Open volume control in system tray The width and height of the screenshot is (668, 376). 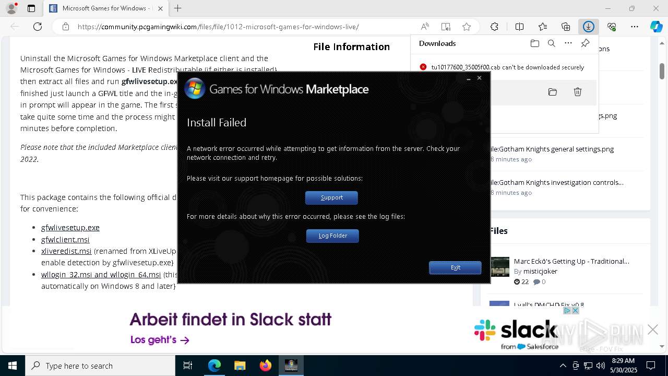tap(600, 366)
